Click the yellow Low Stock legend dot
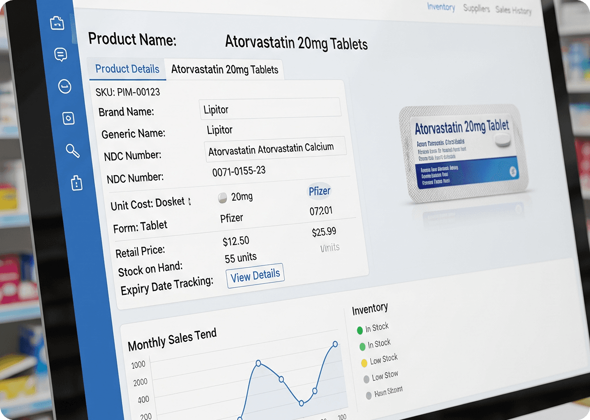 click(364, 363)
